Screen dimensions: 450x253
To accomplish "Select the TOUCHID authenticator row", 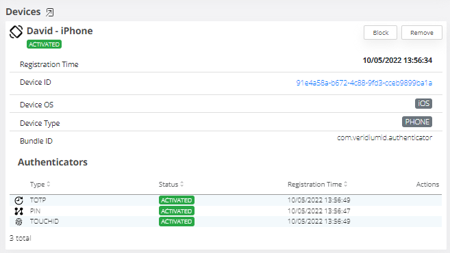I will (x=225, y=222).
